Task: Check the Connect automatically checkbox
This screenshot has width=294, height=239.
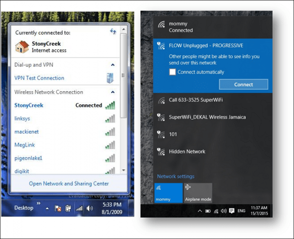Action: coord(173,72)
